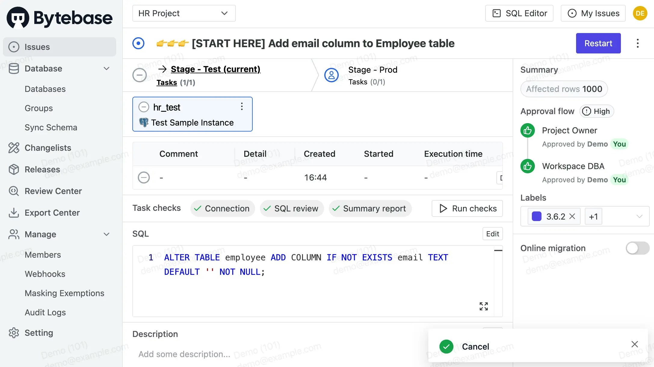Image resolution: width=654 pixels, height=367 pixels.
Task: Collapse the Database sidebar section
Action: (x=106, y=68)
